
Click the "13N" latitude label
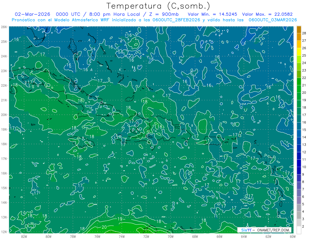click(4, 217)
